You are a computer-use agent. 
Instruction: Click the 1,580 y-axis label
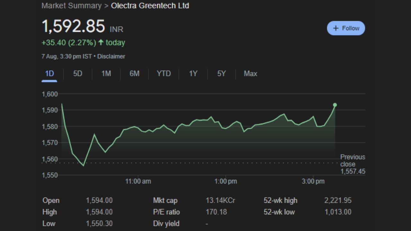(x=49, y=126)
